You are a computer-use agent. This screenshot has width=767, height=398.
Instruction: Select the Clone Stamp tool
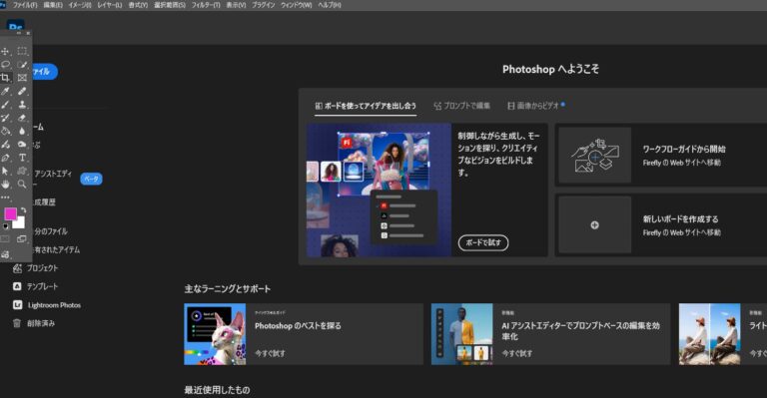pos(22,104)
